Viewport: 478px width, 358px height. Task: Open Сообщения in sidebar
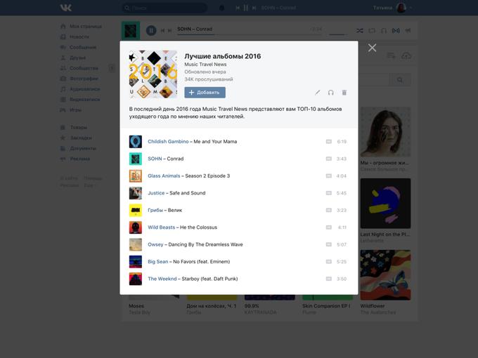tap(78, 47)
